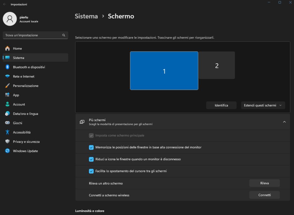Click the Sistema breadcrumb link
Viewport: 294px width, 215px height.
tap(86, 16)
